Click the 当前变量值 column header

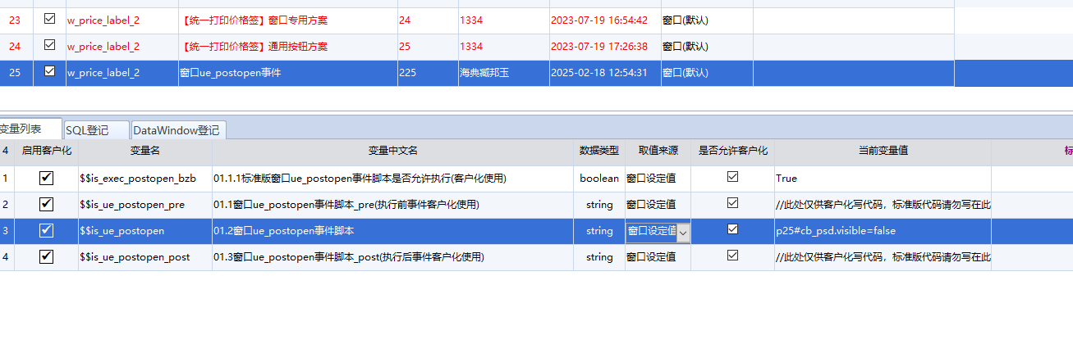(883, 151)
